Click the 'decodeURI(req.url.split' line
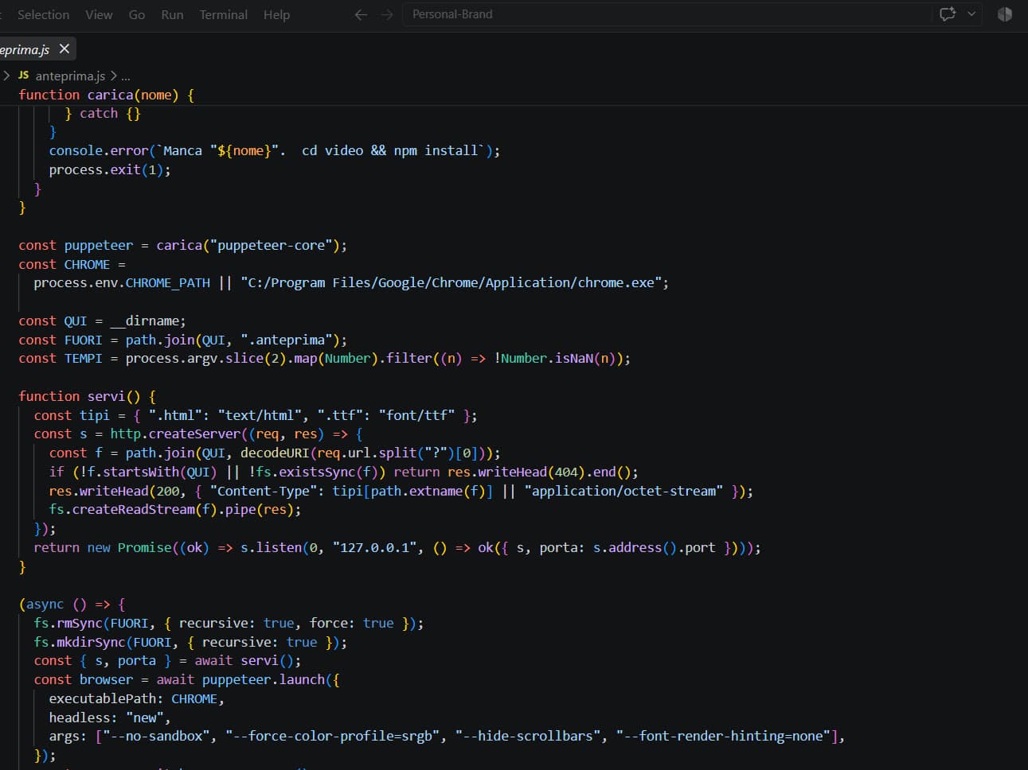Viewport: 1028px width, 770px height. 275,453
